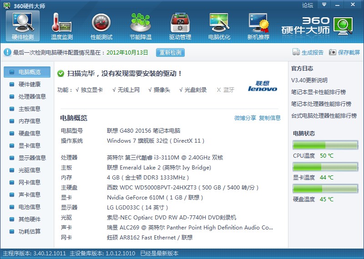Open V3.40更新说明 link

coord(309,80)
